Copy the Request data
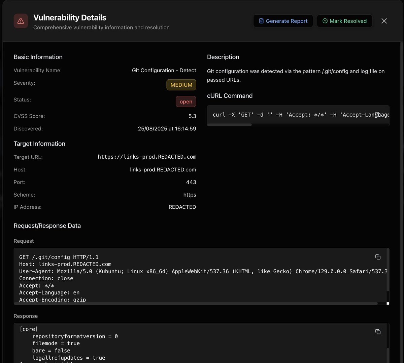This screenshot has height=363, width=404. (x=378, y=257)
